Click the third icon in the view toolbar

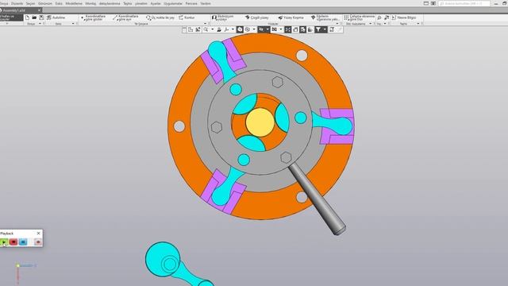198,29
